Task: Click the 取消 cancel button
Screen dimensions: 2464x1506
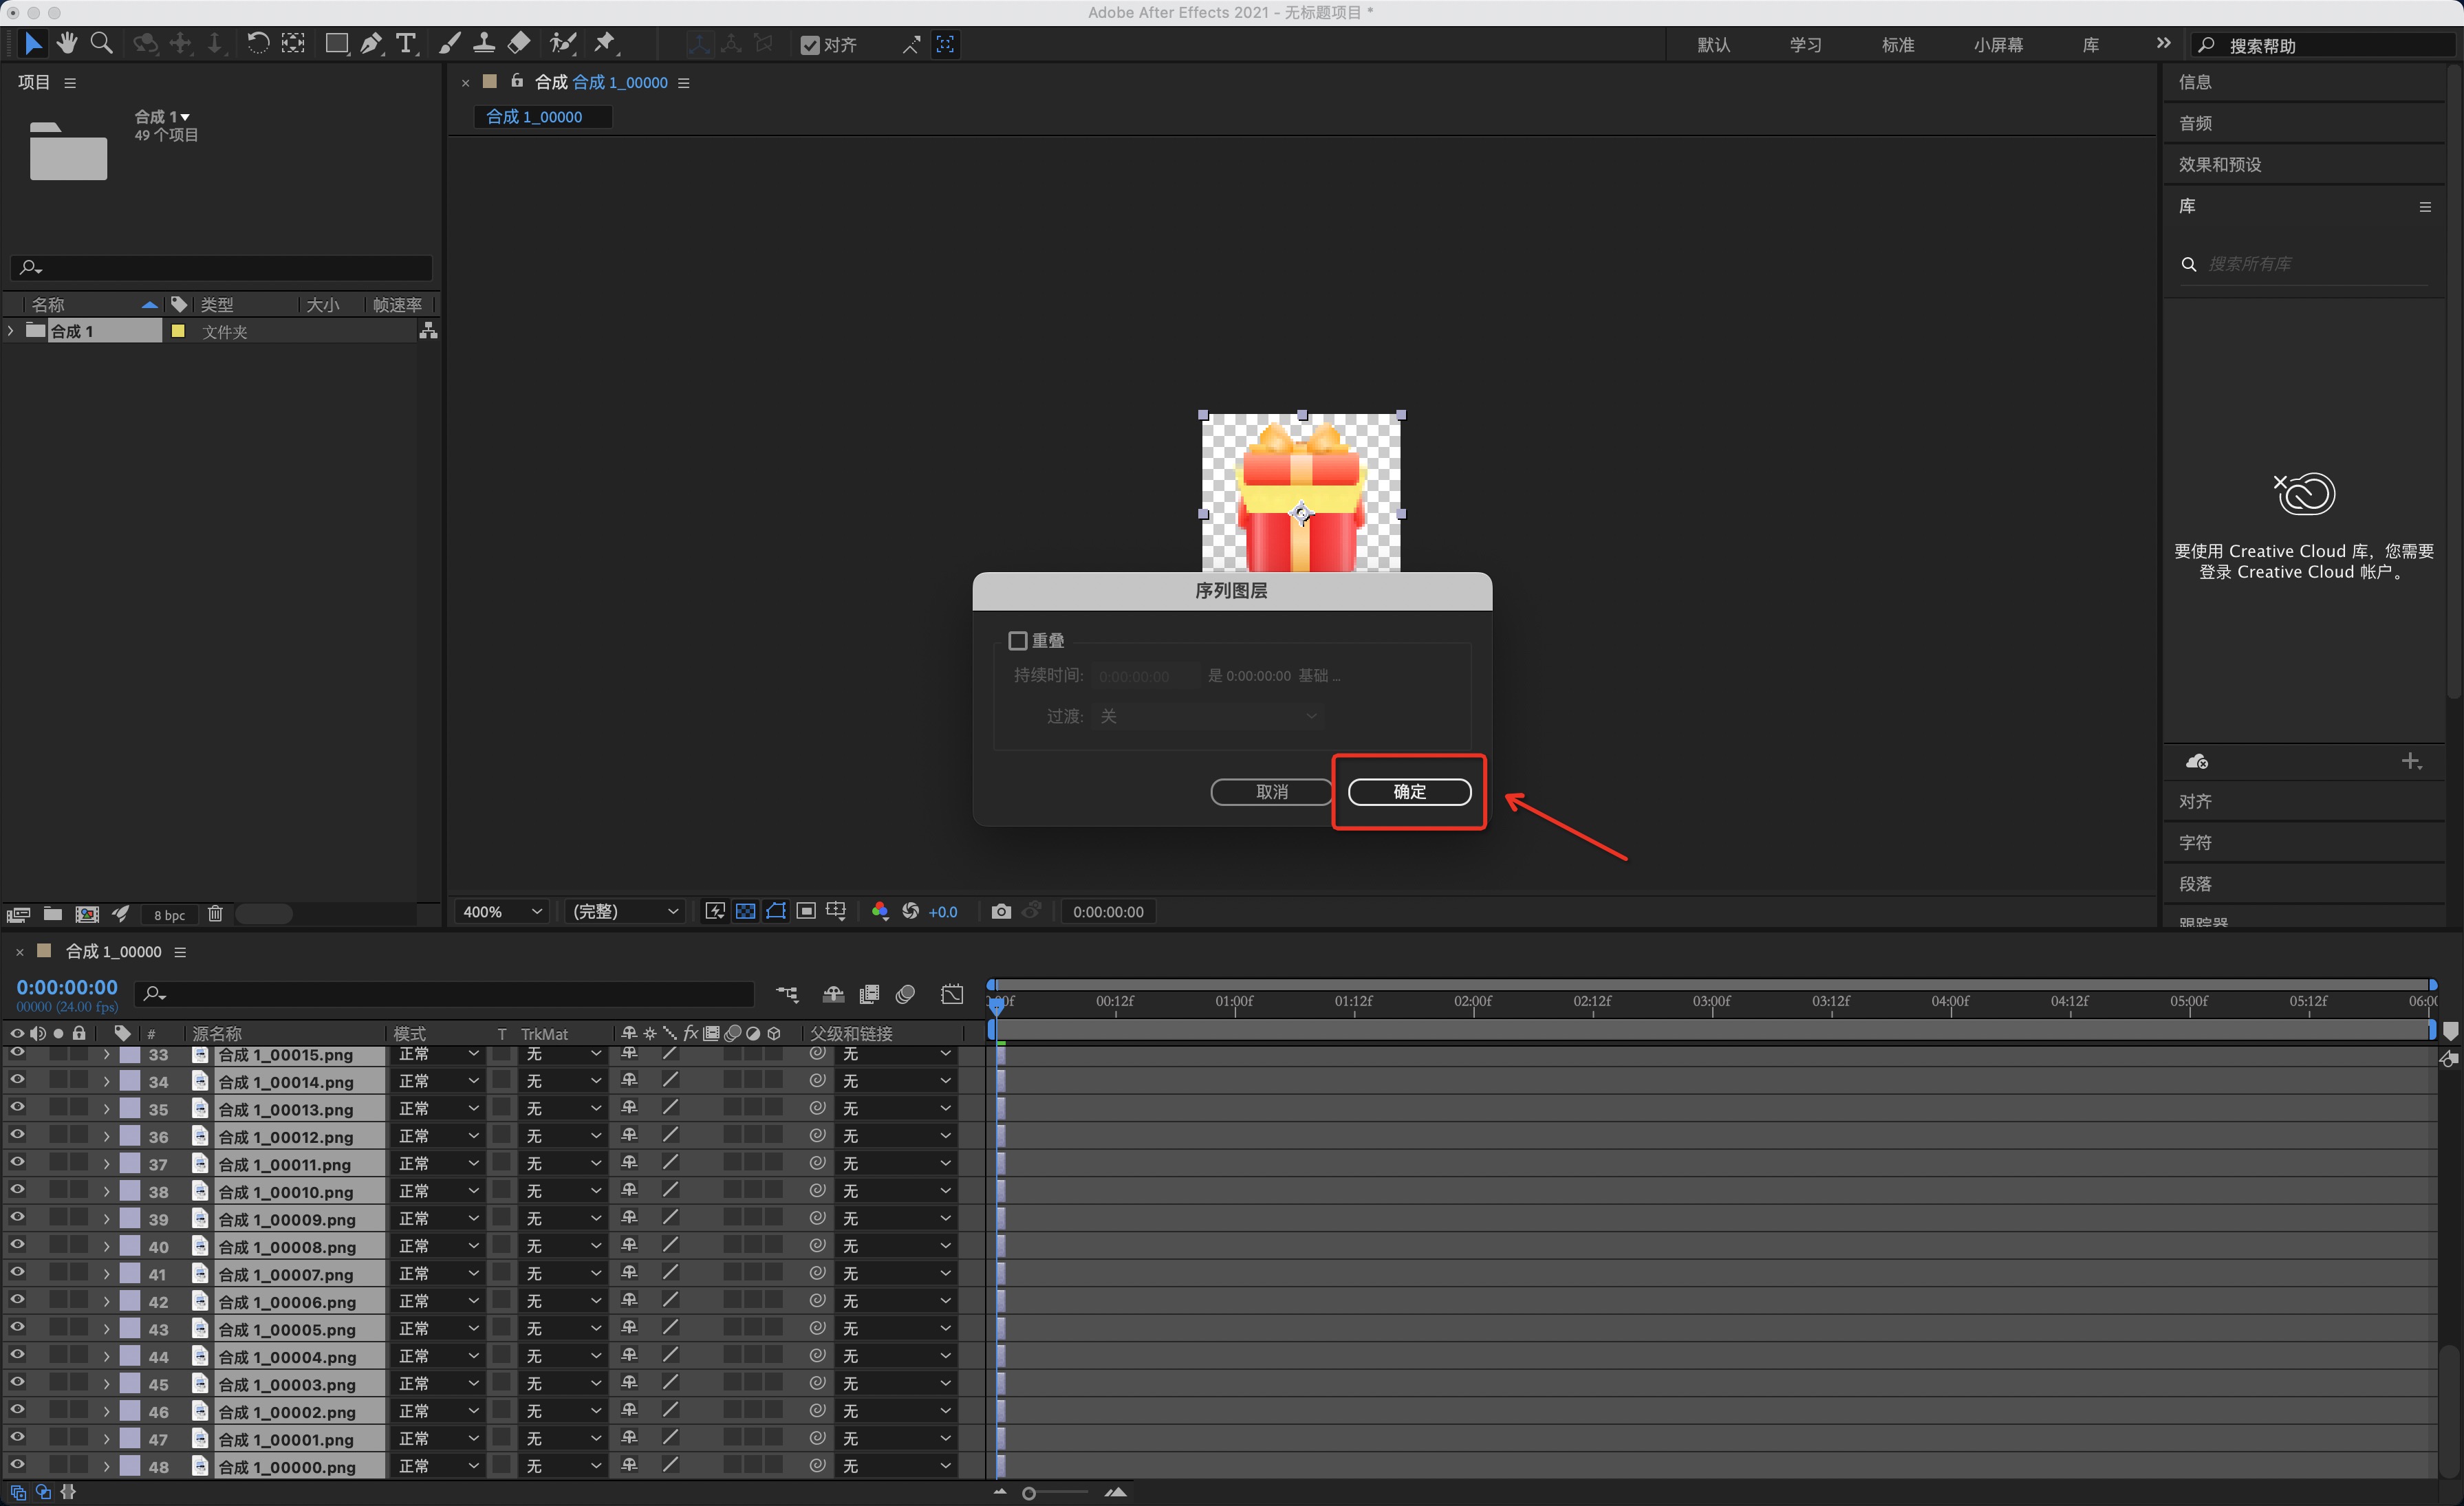Action: coord(1271,791)
